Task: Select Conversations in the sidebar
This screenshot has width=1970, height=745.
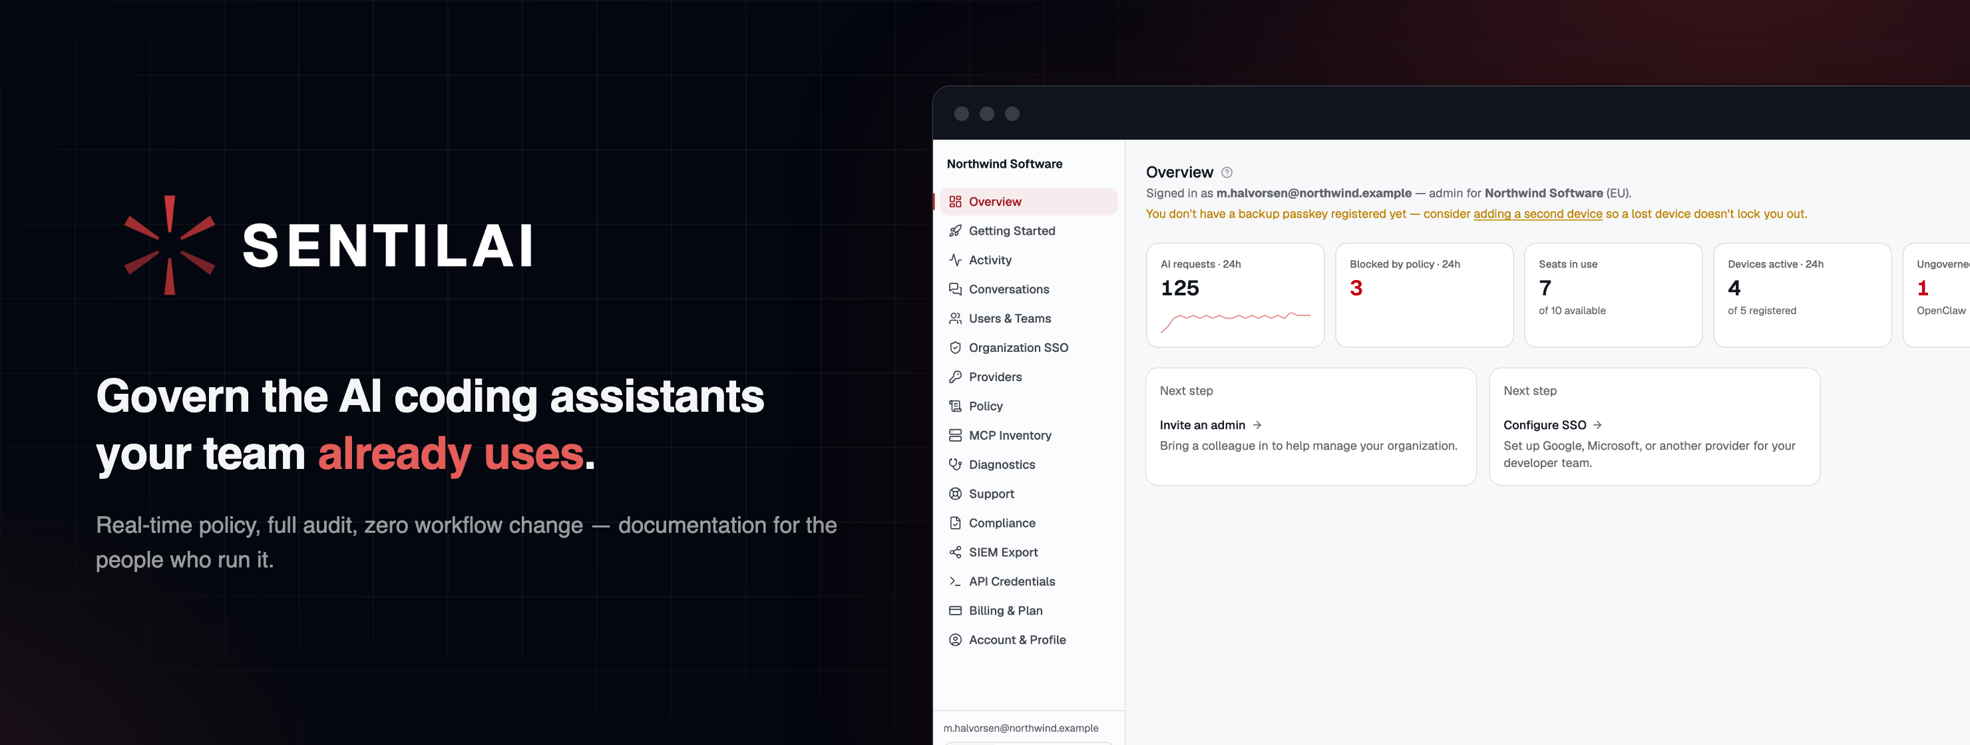Action: pos(1028,289)
